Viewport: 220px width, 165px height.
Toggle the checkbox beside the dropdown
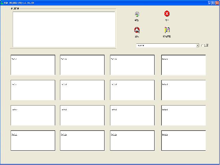tap(203, 45)
